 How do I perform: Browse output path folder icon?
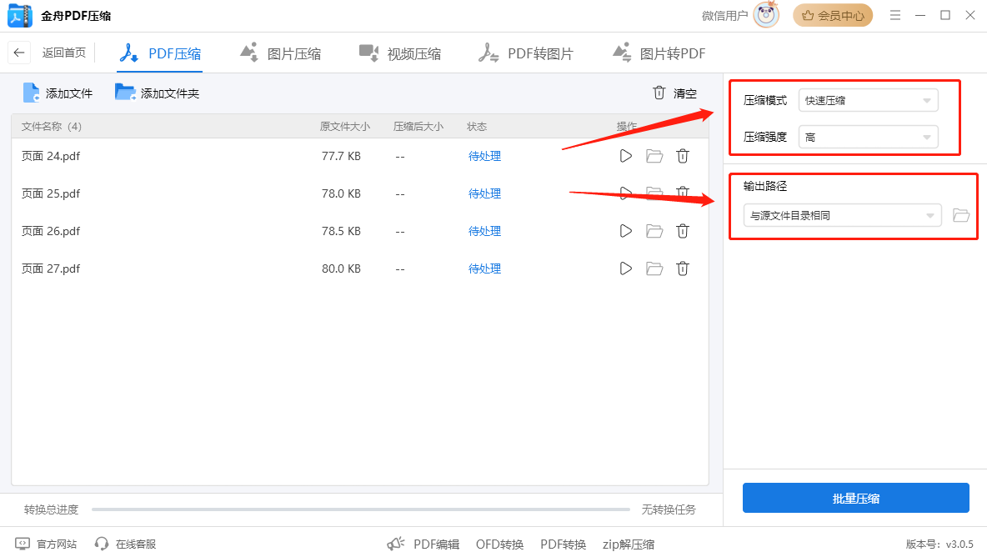tap(961, 215)
